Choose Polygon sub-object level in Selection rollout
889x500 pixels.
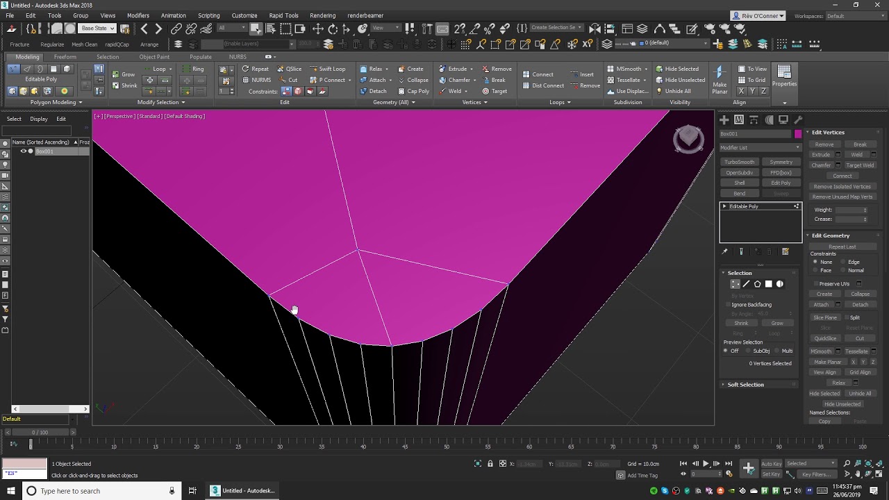pyautogui.click(x=768, y=284)
